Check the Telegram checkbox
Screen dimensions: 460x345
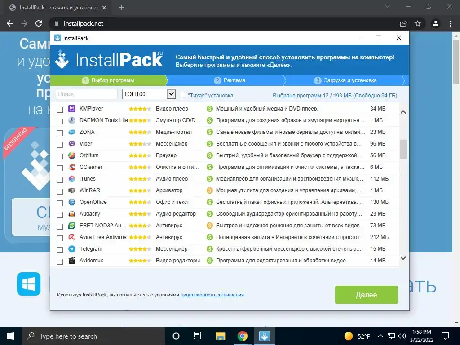60,250
